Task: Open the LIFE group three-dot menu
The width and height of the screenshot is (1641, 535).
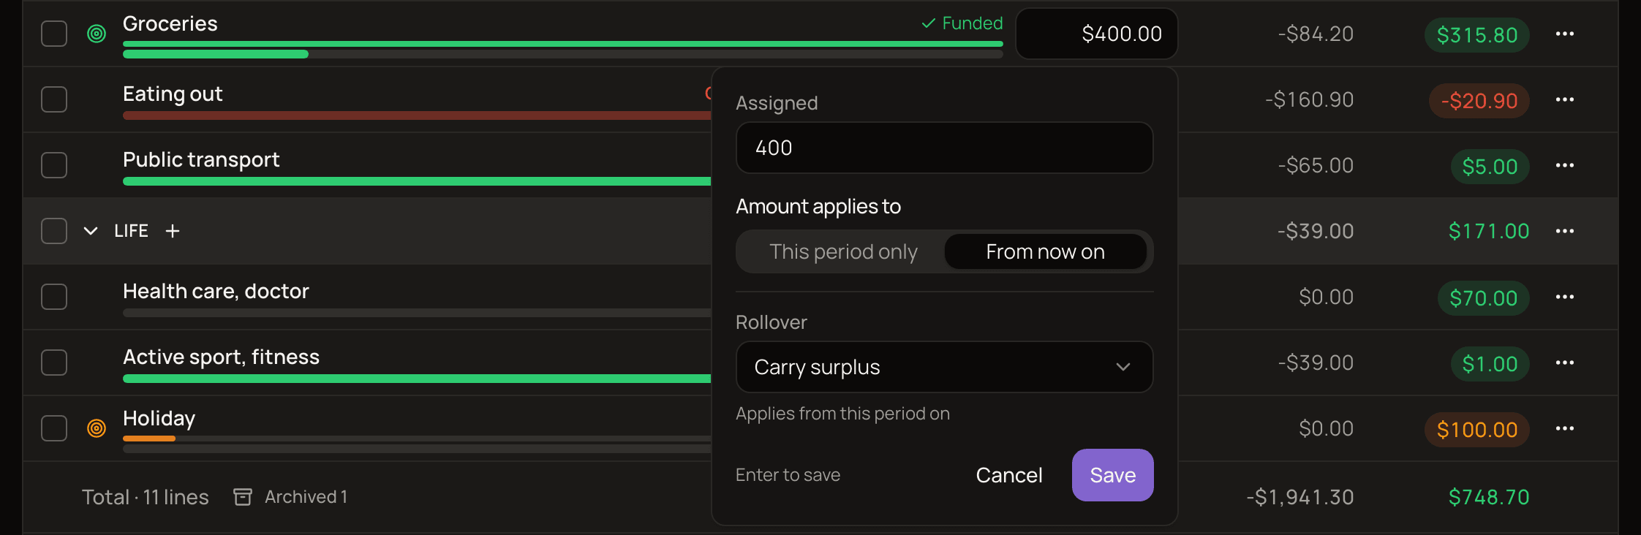Action: coord(1564,231)
